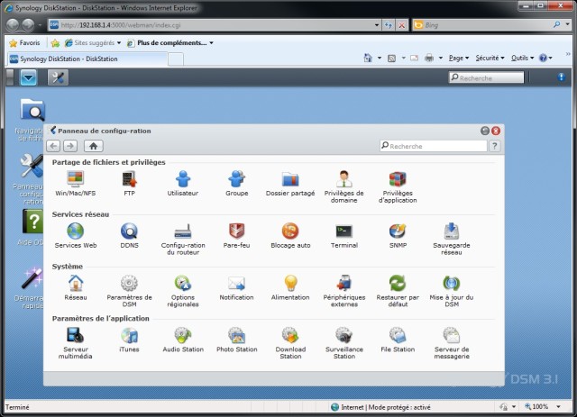The width and height of the screenshot is (577, 417).
Task: Open the Audio Station icon
Action: 183,335
